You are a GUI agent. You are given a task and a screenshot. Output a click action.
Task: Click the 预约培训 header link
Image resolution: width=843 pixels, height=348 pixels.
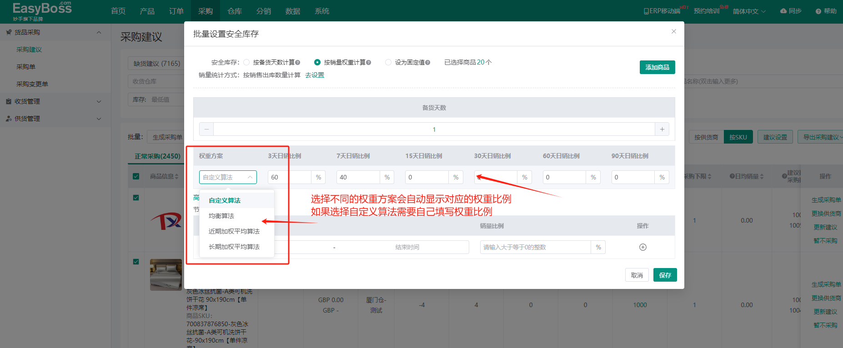pyautogui.click(x=707, y=11)
